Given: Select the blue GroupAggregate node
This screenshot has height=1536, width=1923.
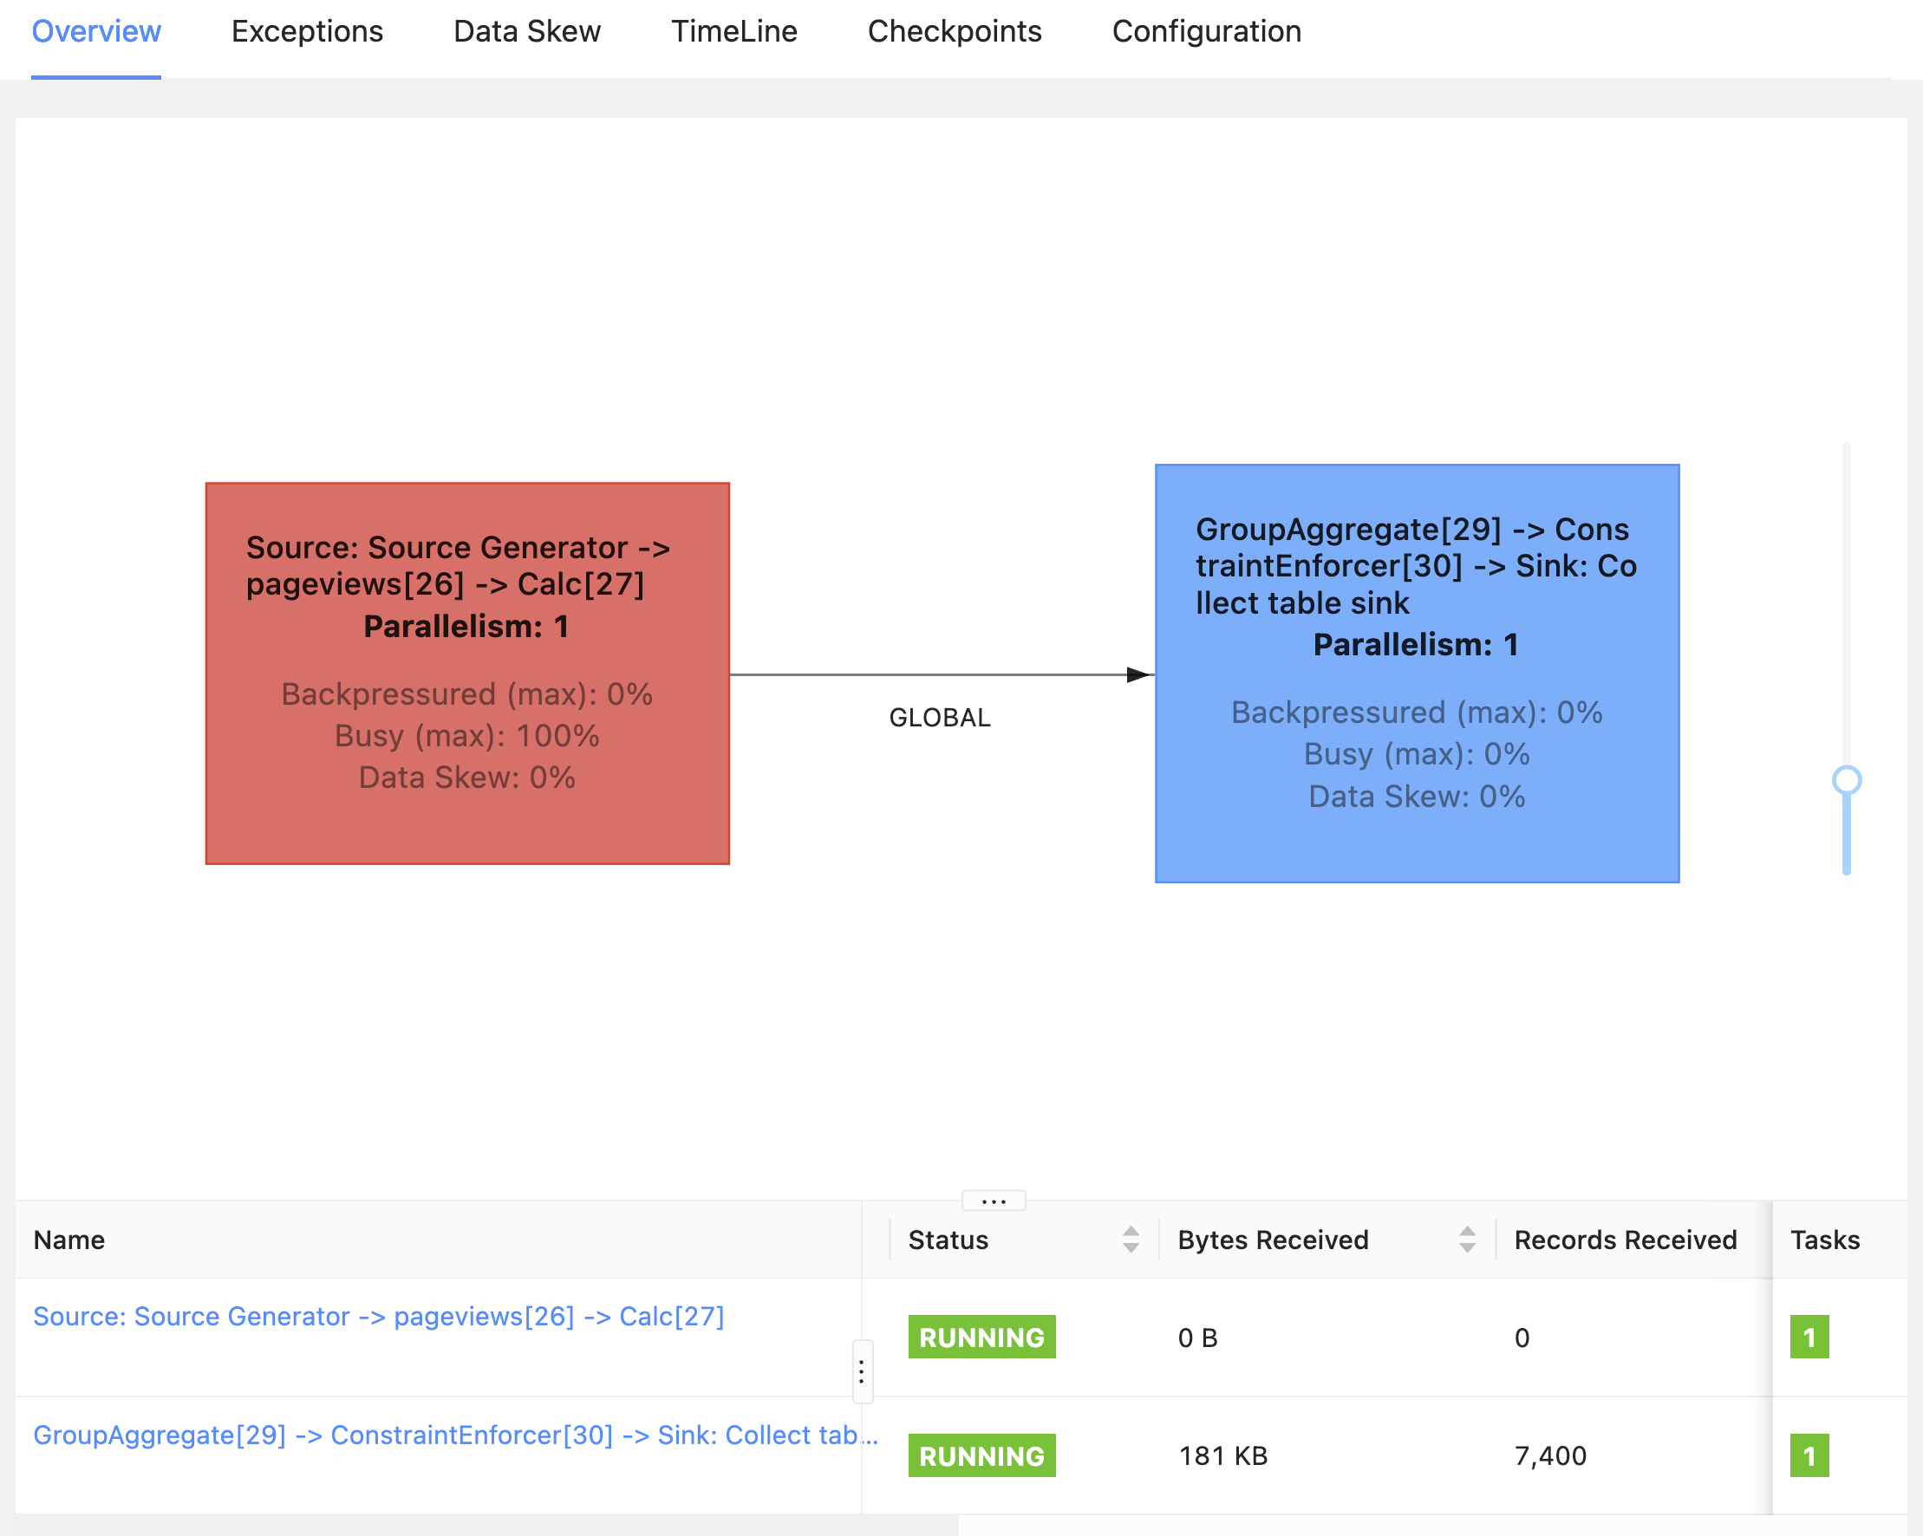Looking at the screenshot, I should [x=1417, y=674].
